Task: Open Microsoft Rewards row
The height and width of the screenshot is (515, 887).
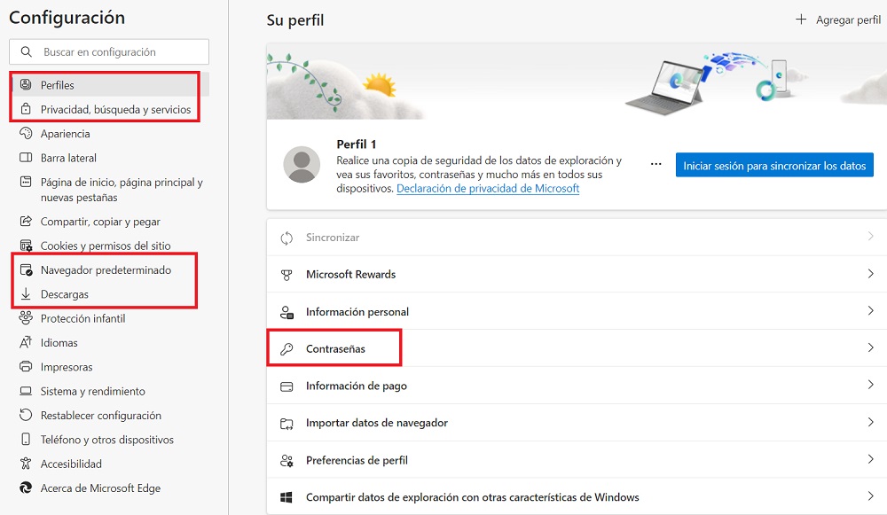Action: 577,274
